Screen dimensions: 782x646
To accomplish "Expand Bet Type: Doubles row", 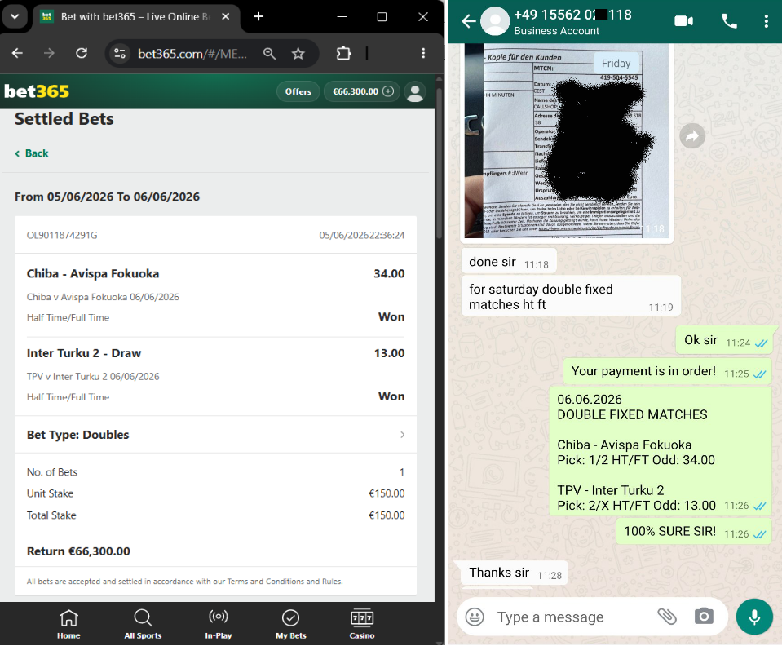I will coord(215,435).
